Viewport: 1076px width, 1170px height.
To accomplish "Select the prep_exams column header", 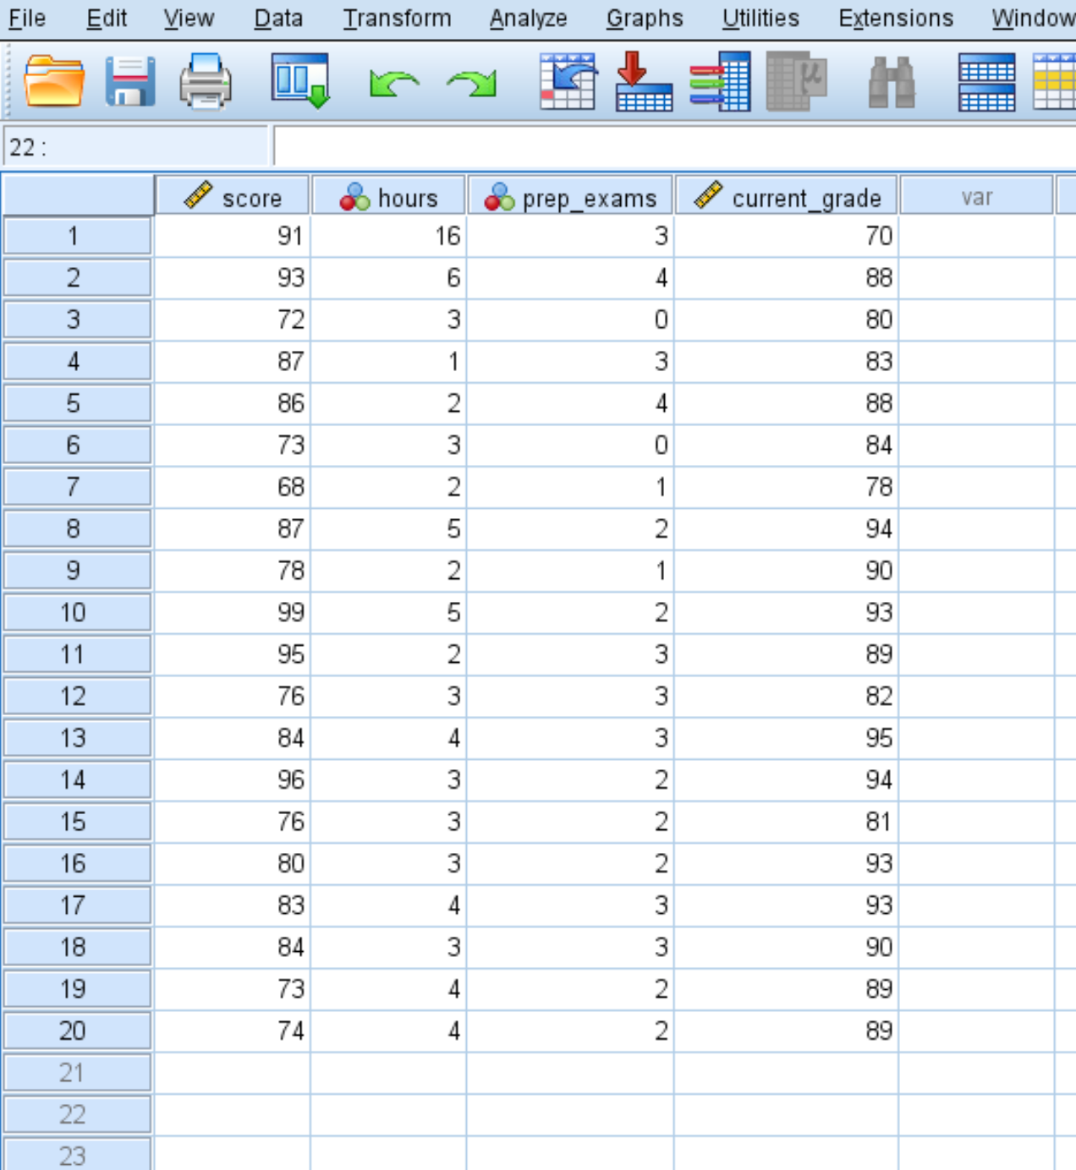I will [571, 196].
